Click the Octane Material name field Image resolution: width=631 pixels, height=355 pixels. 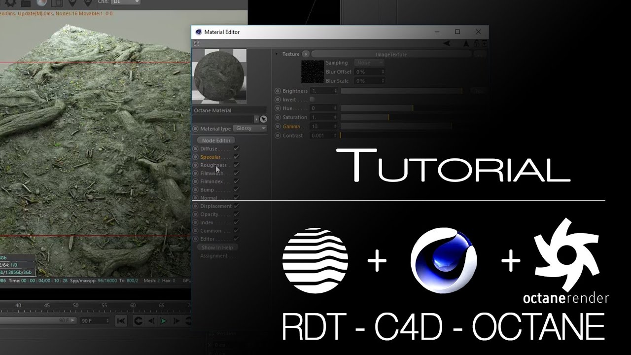(230, 110)
